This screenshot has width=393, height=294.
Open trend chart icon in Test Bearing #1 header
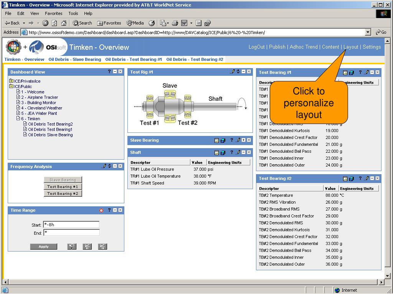tap(345, 73)
